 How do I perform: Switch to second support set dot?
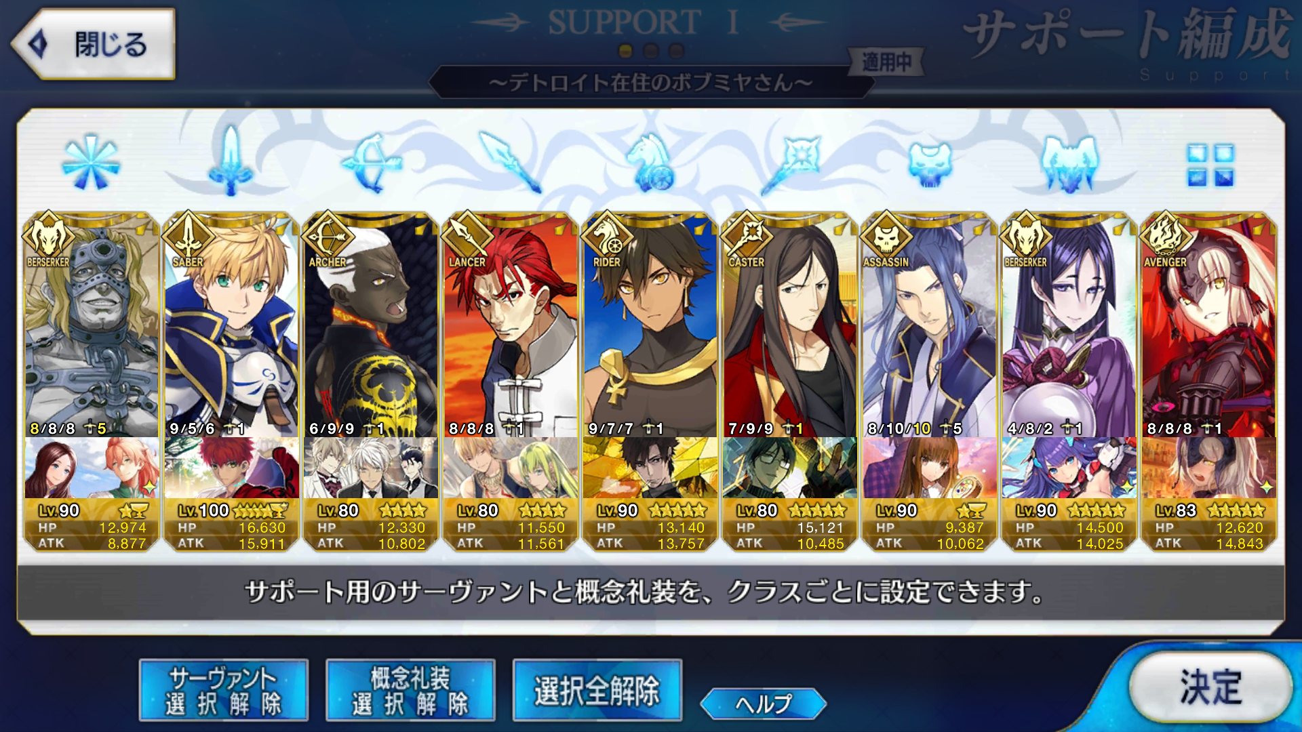[651, 51]
